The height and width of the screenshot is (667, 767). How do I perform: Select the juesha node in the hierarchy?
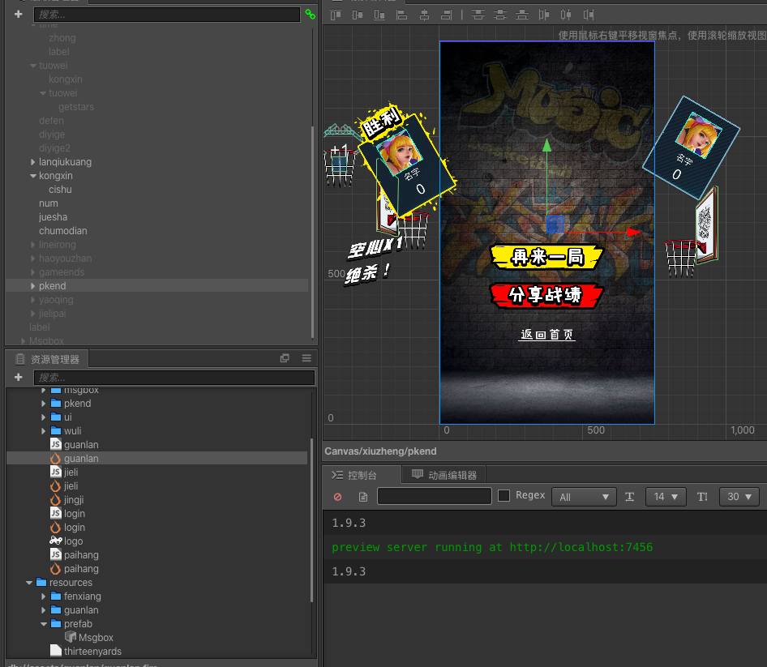point(53,216)
